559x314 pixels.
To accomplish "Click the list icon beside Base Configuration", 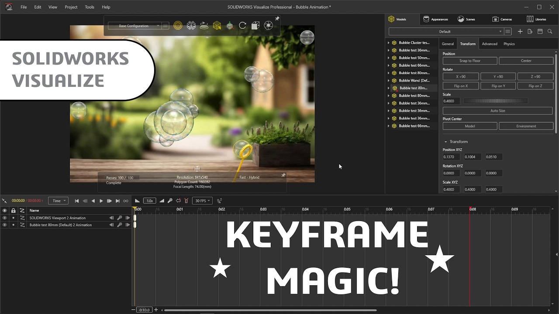I will coord(165,26).
